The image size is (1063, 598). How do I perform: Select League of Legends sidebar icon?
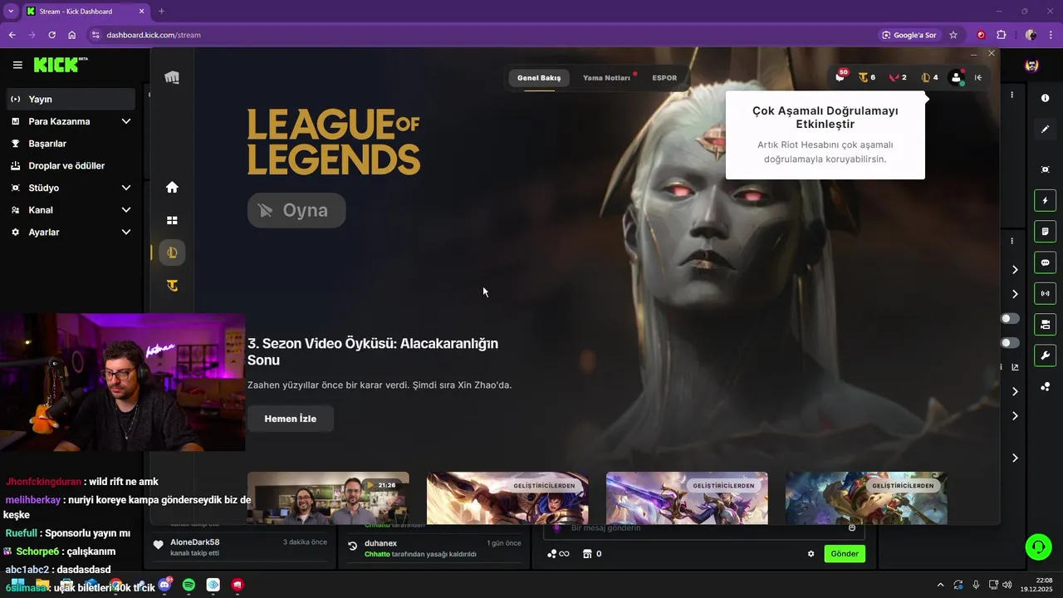click(172, 252)
